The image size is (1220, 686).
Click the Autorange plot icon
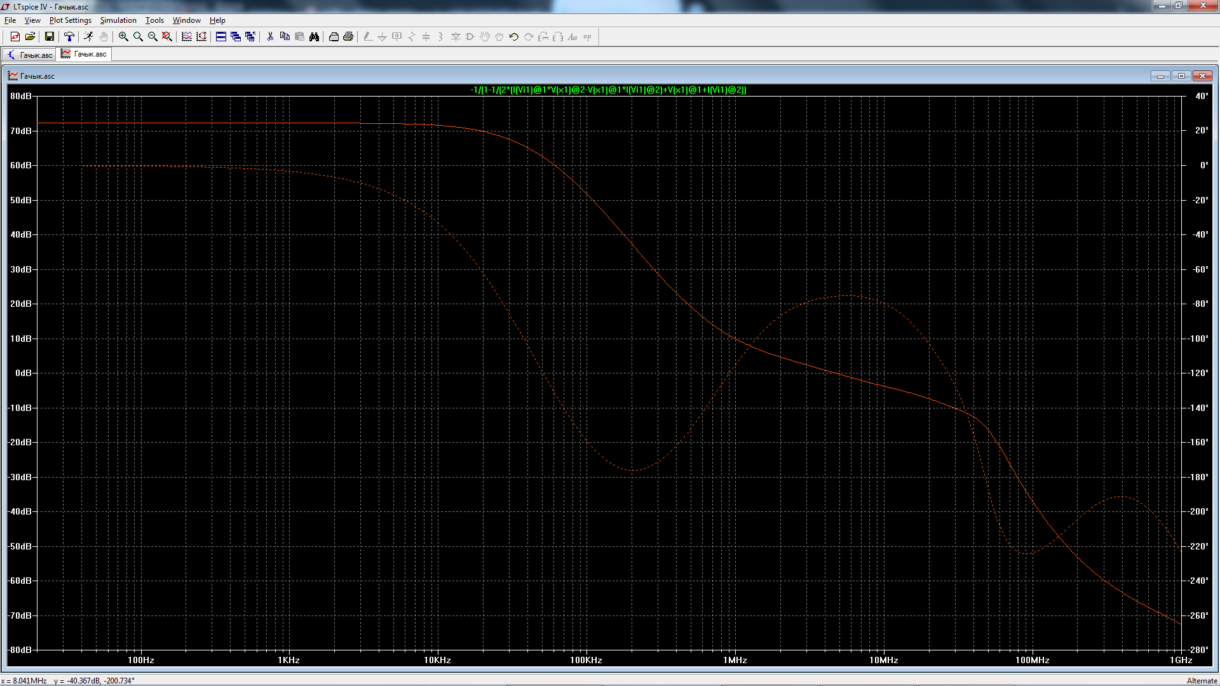point(201,37)
